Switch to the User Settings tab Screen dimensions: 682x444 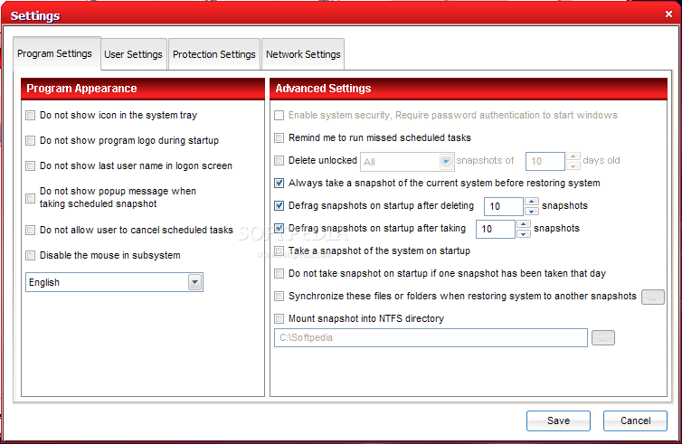133,54
